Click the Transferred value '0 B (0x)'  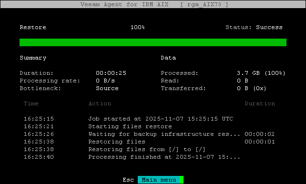[252, 88]
